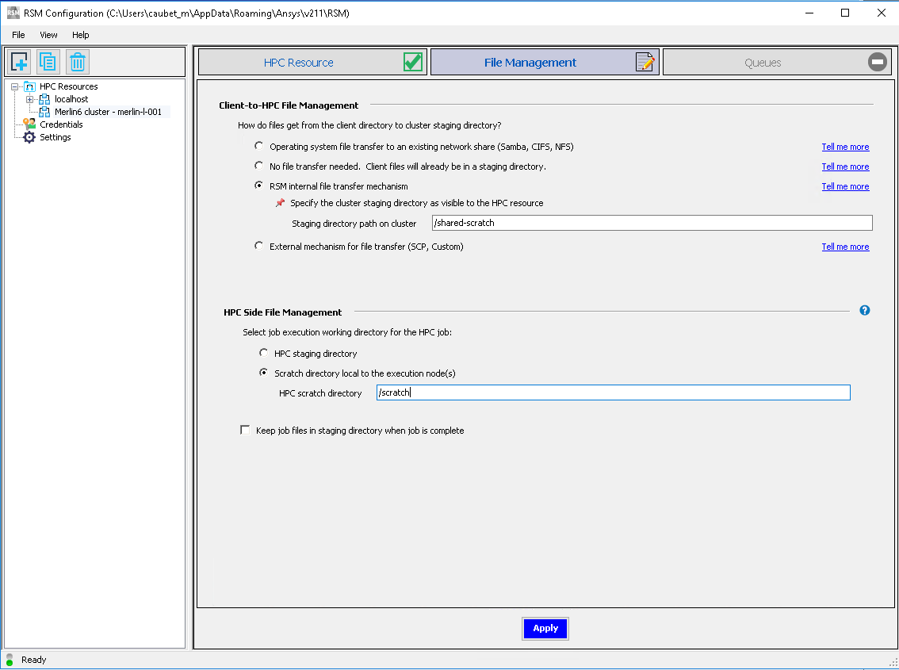Duplicate the selected cluster configuration
The image size is (899, 670).
tap(47, 62)
